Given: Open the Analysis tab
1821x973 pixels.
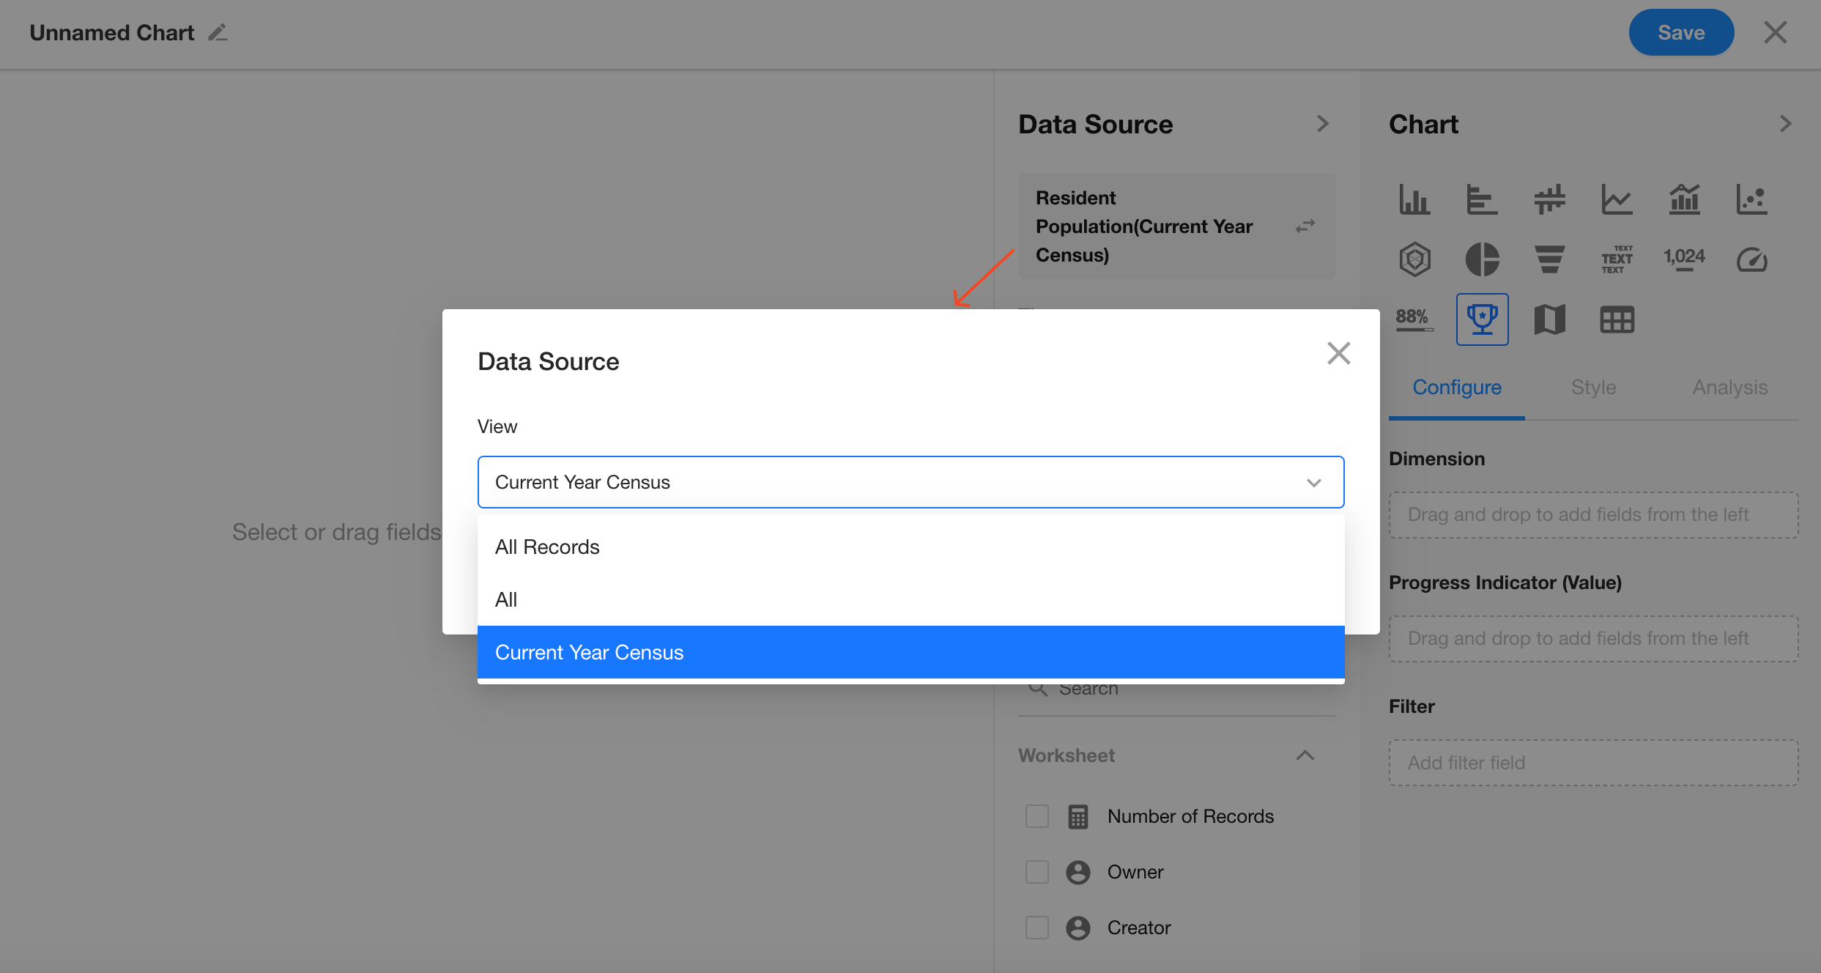Looking at the screenshot, I should (1729, 387).
